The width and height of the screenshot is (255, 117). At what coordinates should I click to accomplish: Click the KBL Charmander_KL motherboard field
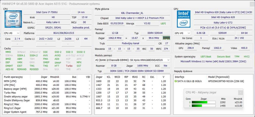click(132, 13)
